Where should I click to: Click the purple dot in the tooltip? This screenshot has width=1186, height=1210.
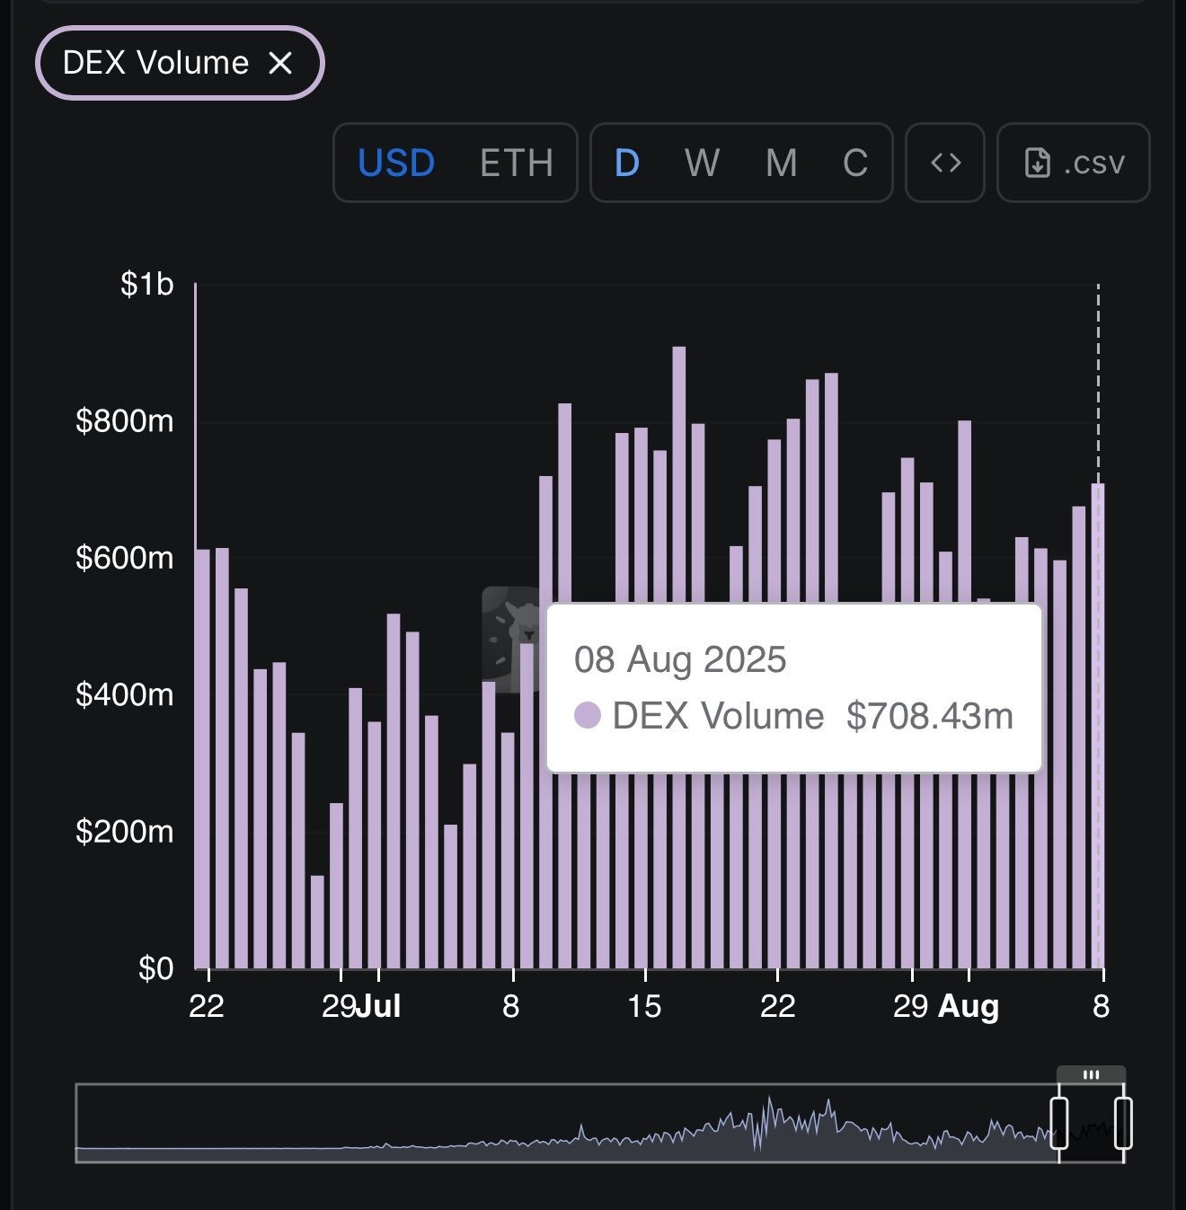coord(588,715)
